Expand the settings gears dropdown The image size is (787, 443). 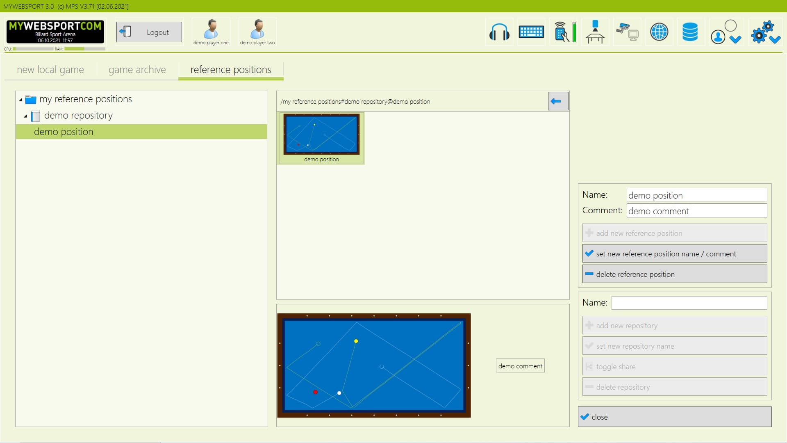[x=765, y=32]
